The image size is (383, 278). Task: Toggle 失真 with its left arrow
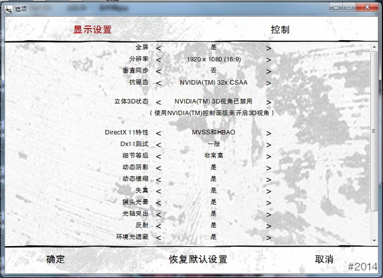158,191
